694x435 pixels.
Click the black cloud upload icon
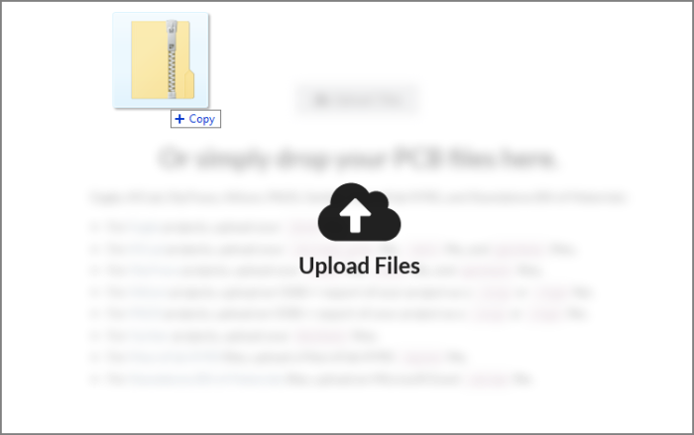coord(359,212)
